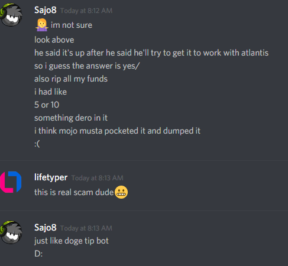Click the '5 or 10' message line

(x=47, y=105)
